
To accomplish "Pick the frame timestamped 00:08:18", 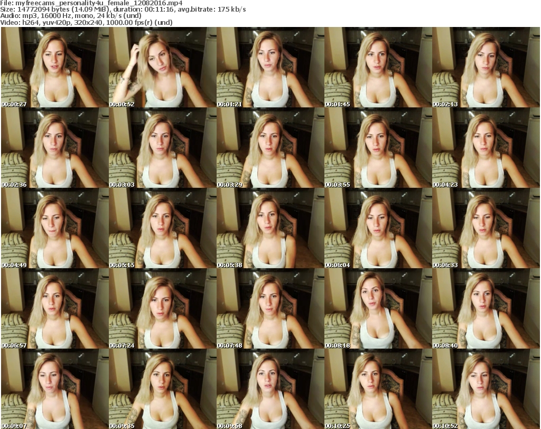I will coord(378,309).
